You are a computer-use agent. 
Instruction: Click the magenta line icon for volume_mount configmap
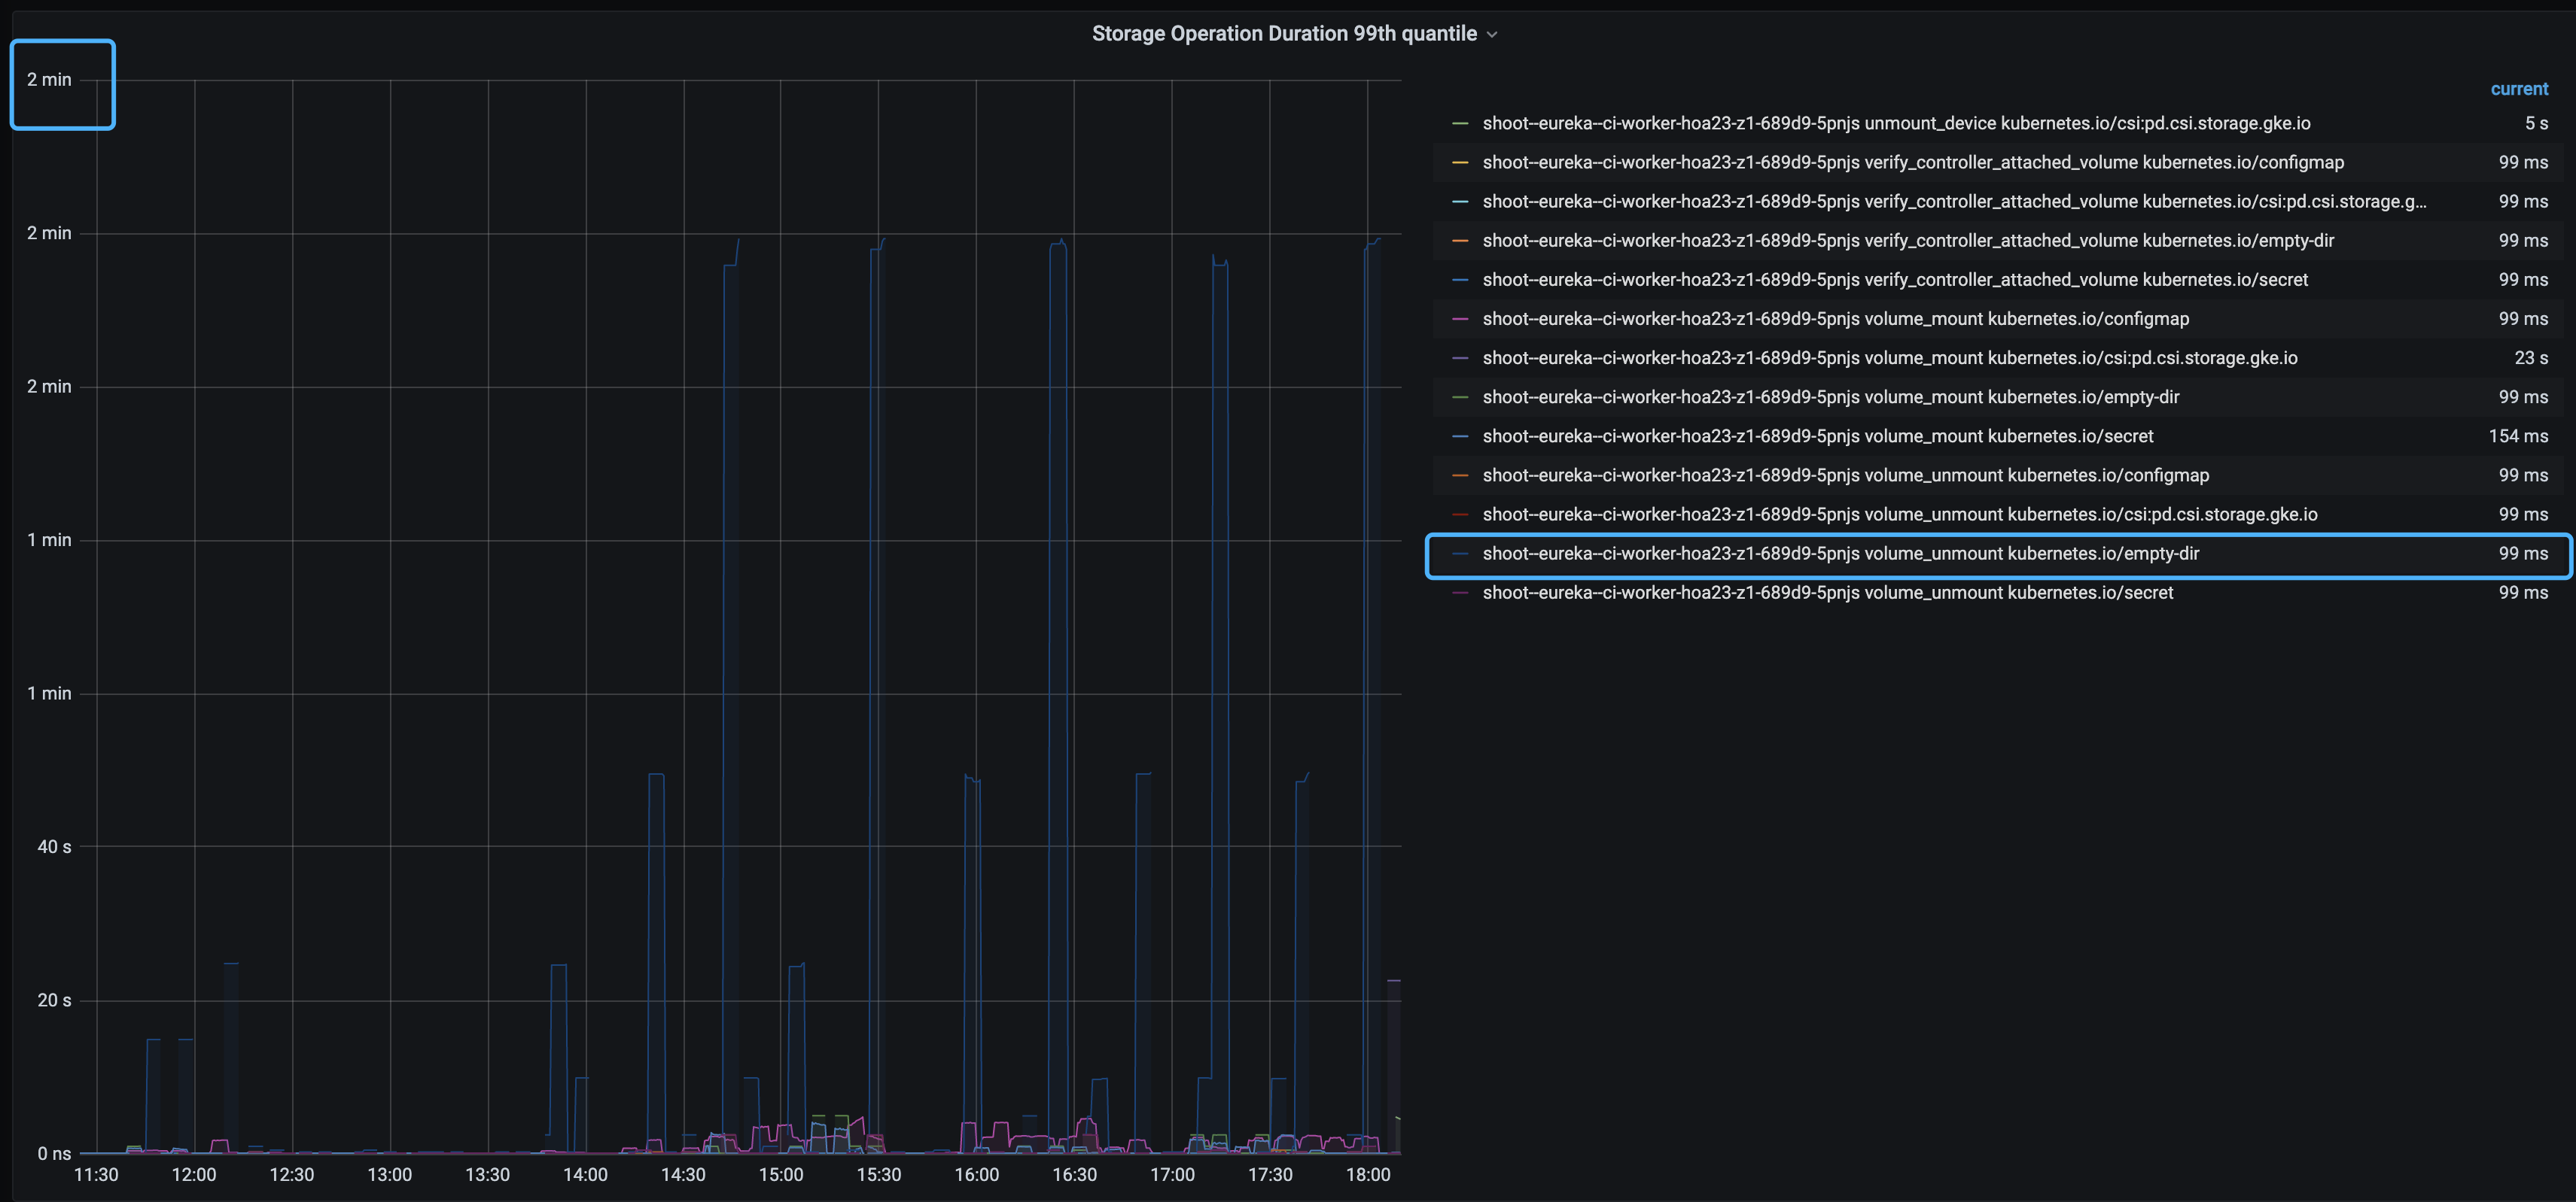tap(1460, 319)
